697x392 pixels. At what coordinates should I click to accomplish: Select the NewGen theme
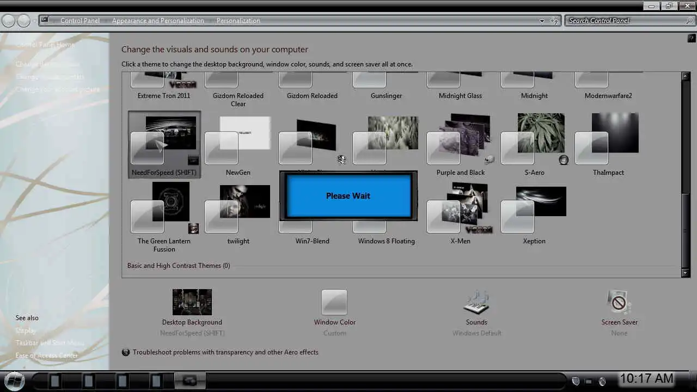click(x=238, y=144)
